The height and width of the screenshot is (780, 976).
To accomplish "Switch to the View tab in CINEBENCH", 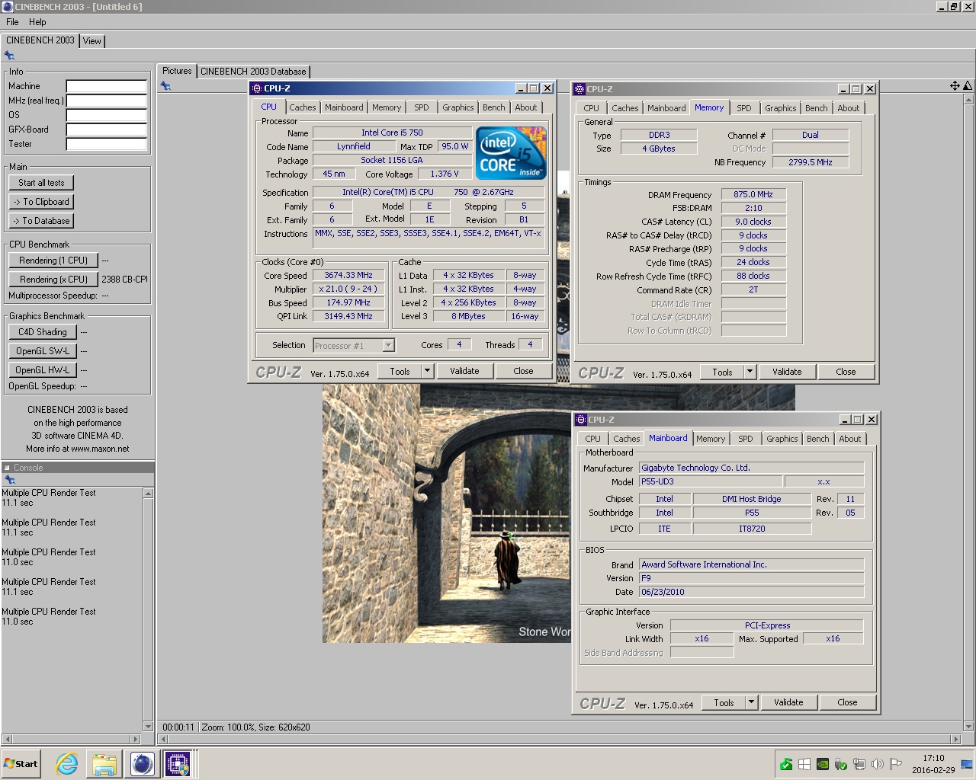I will pyautogui.click(x=92, y=41).
